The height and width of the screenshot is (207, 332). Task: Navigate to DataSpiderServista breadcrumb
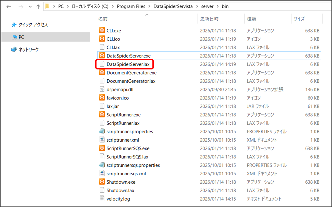173,6
